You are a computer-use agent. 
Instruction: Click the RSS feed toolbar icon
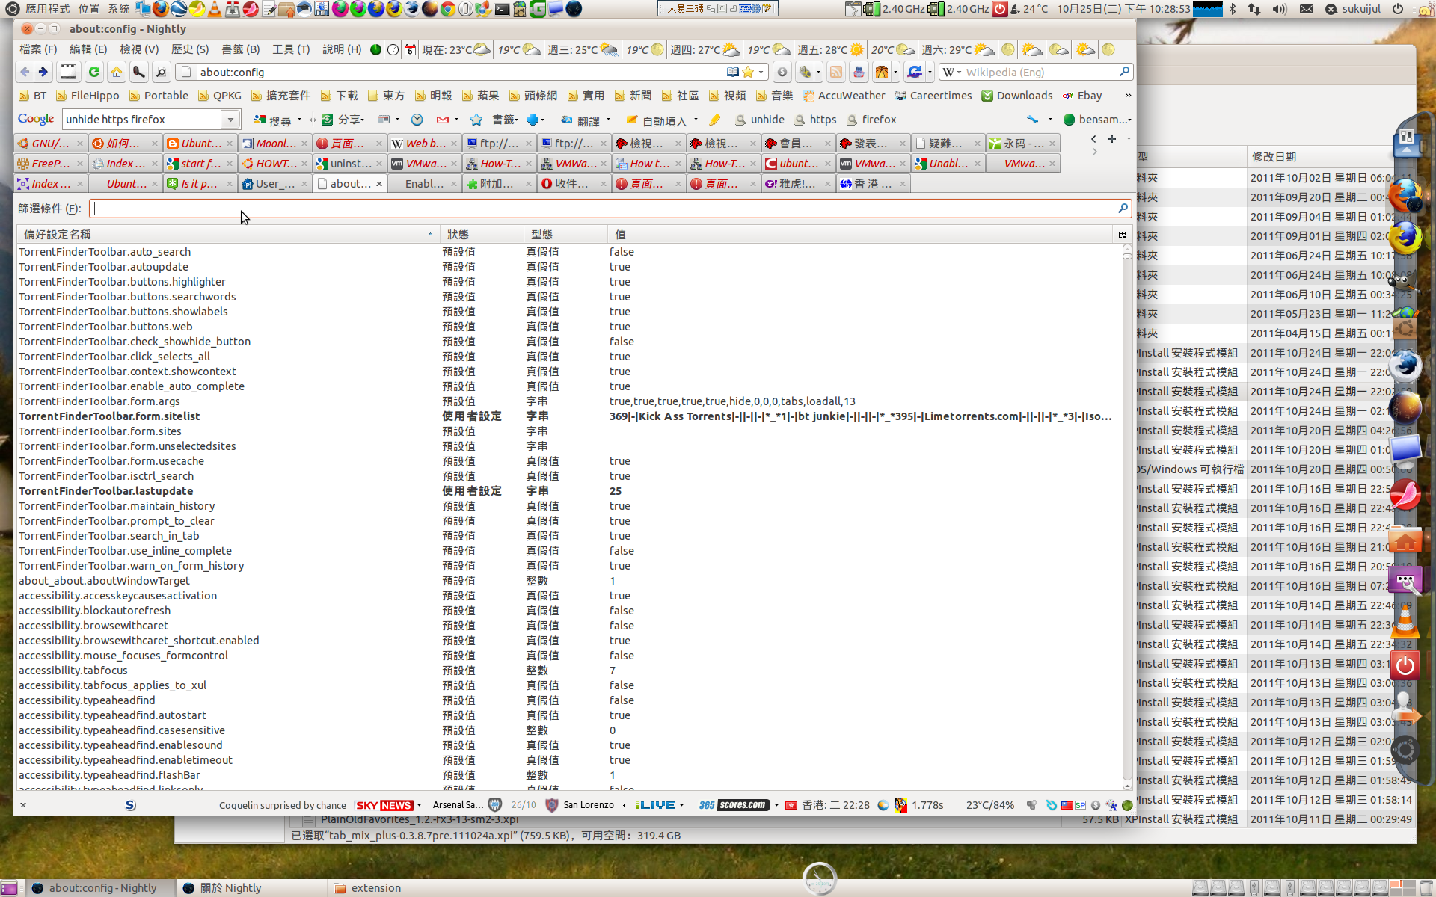coord(836,72)
